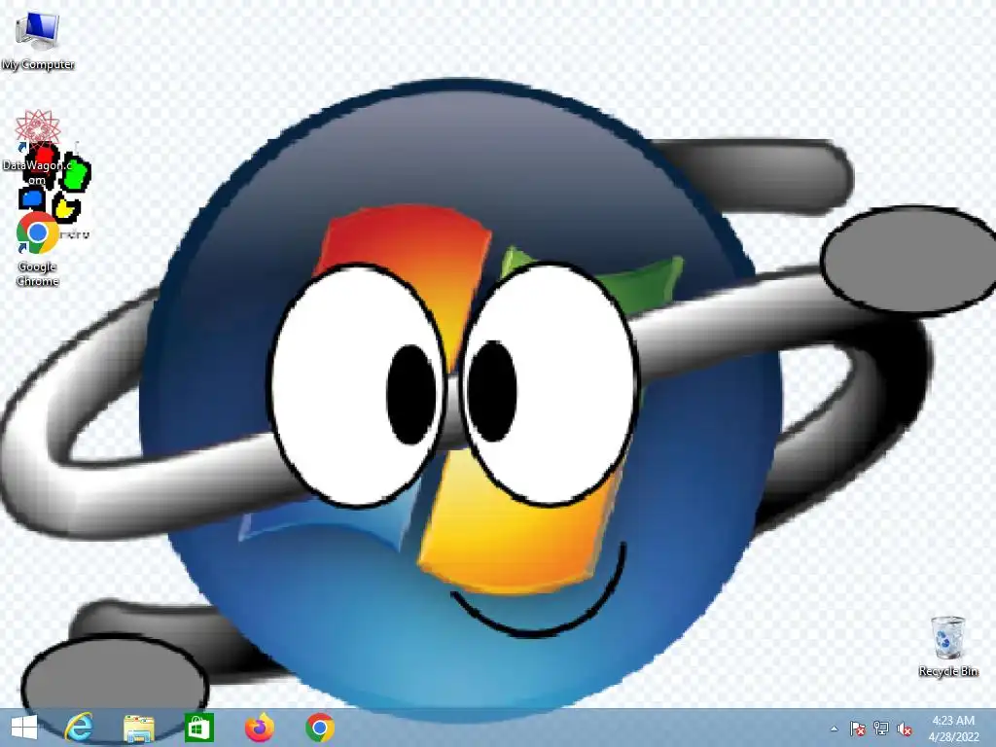The image size is (996, 747).
Task: Open the network status tray icon
Action: click(x=881, y=729)
